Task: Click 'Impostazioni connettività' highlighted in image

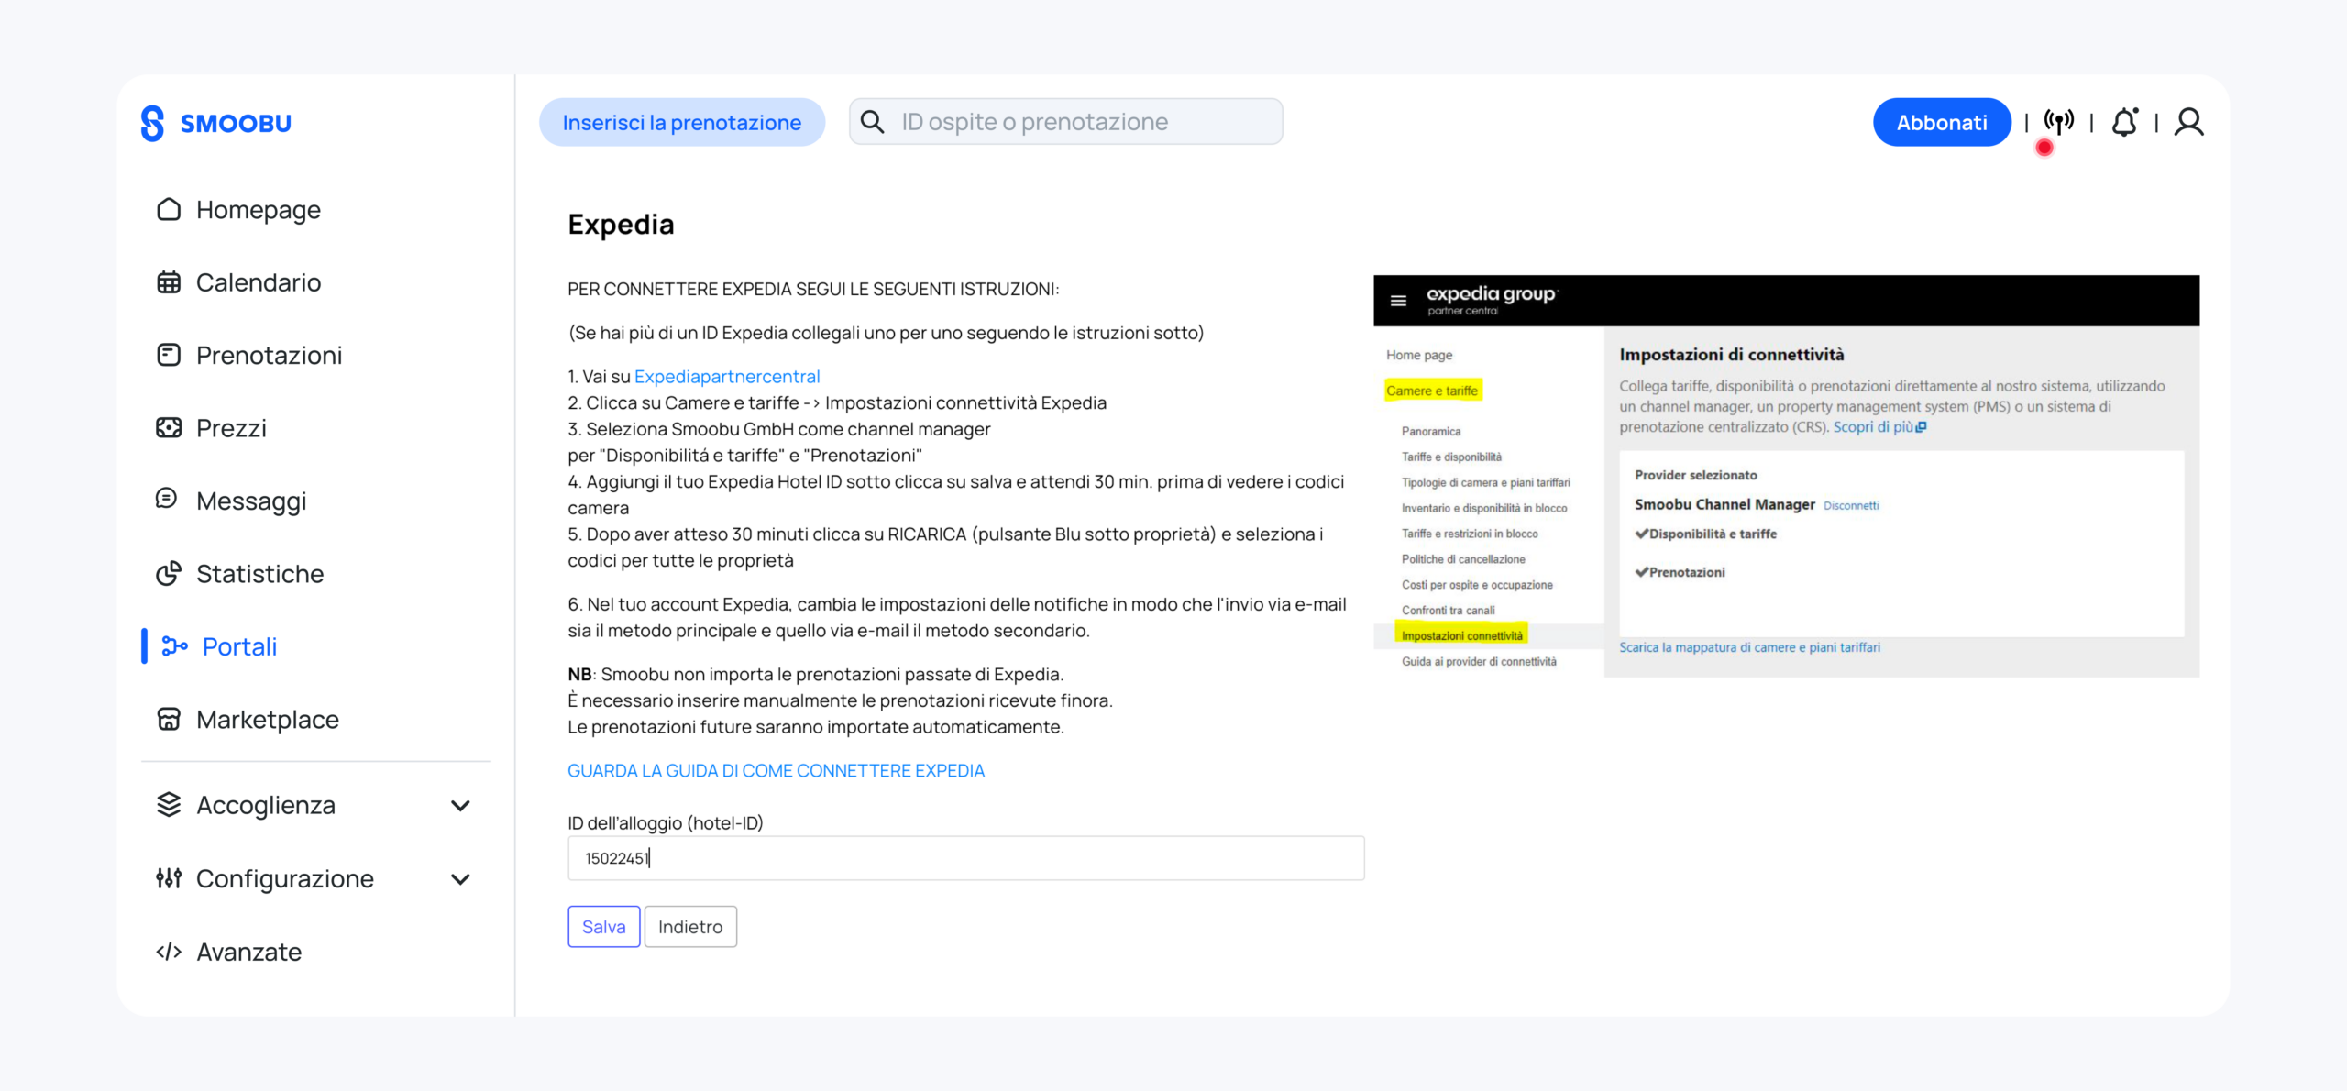Action: tap(1461, 635)
